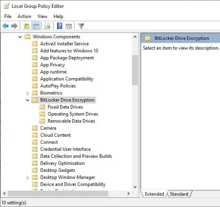Viewport: 220px width, 207px height.
Task: Click the Filter funnel toolbar icon
Action: click(81, 26)
